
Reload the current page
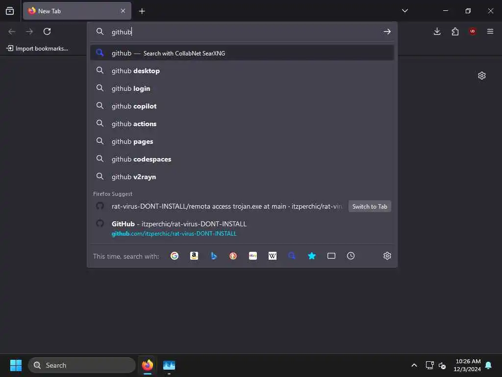[x=47, y=31]
